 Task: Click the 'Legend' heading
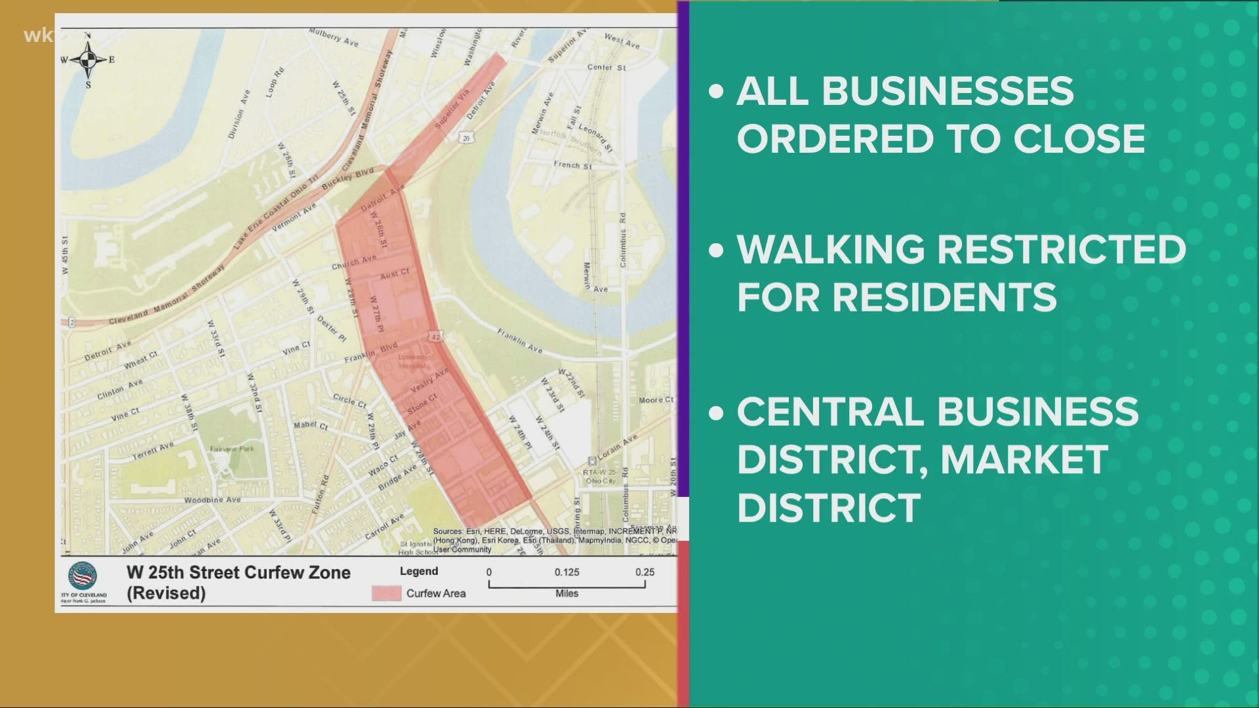point(419,571)
